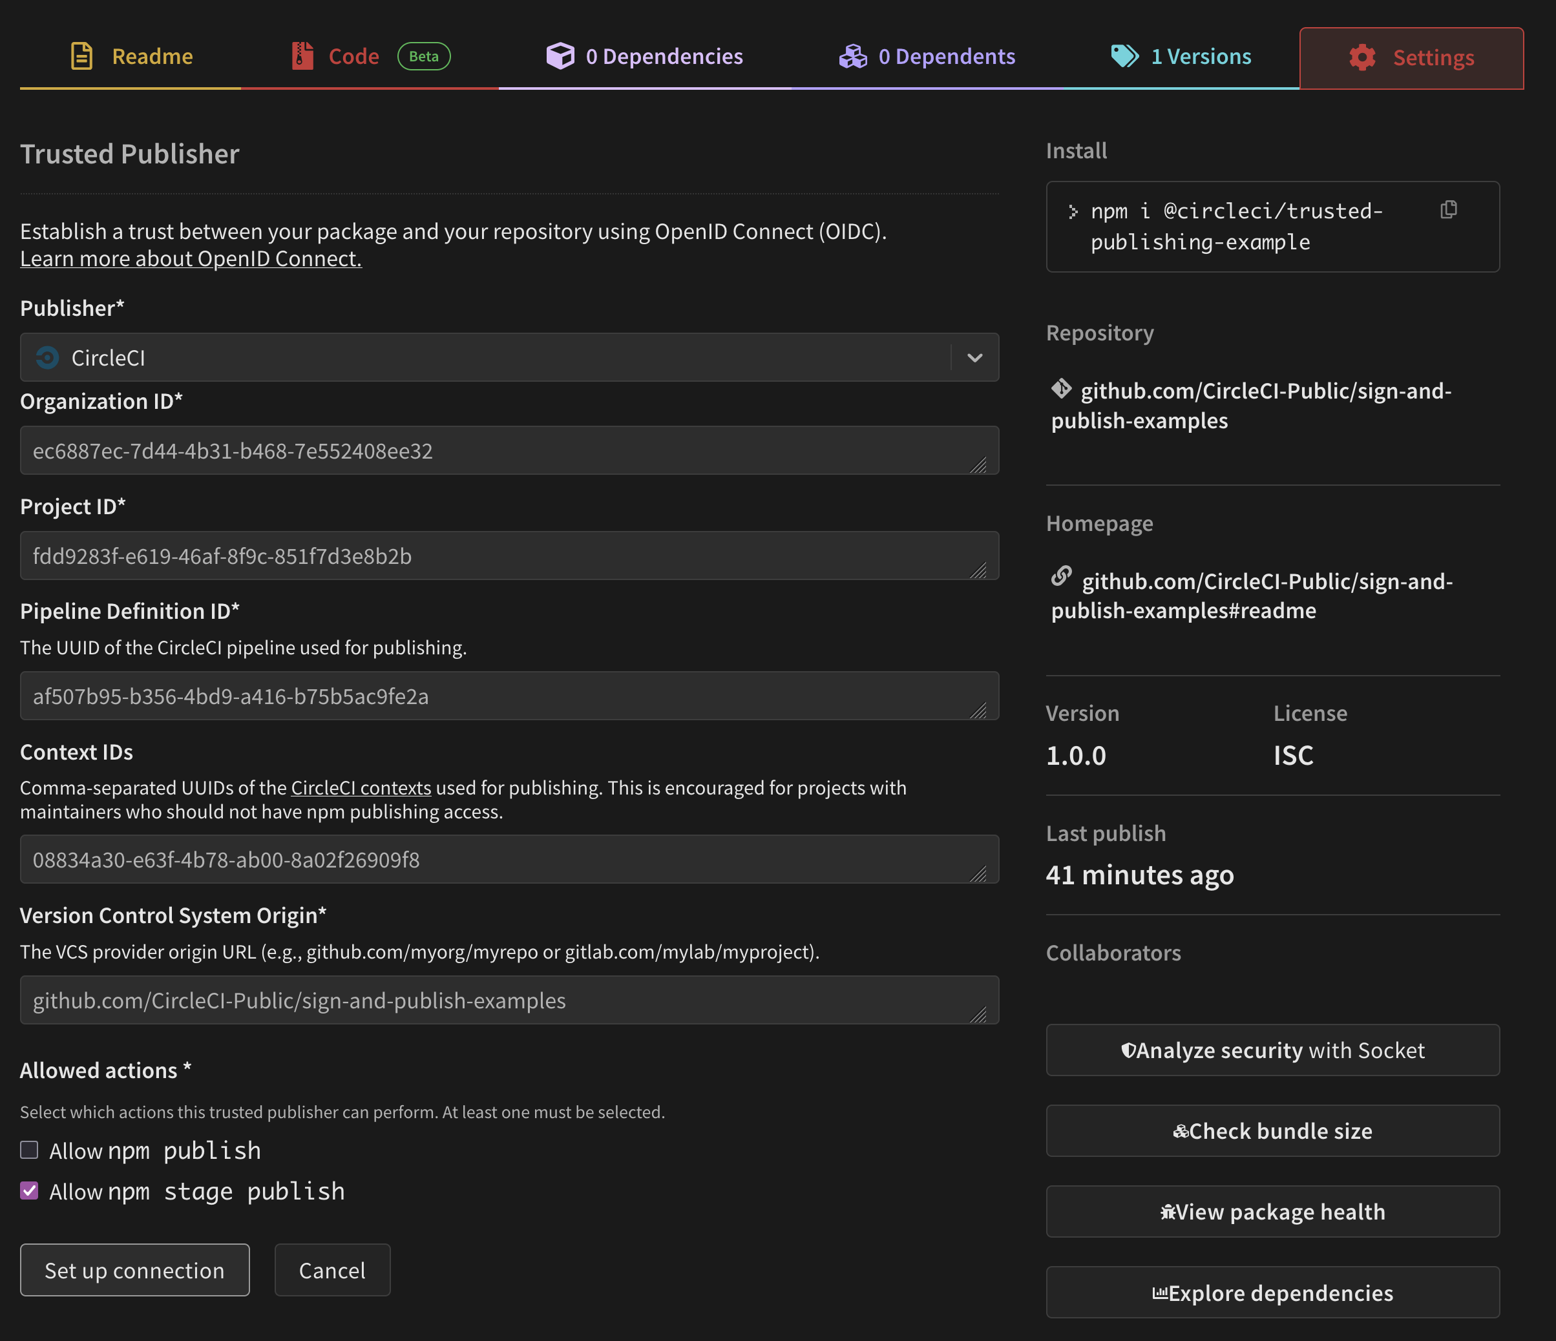Uncheck Allow npm stage publish checkbox
Viewport: 1556px width, 1341px height.
click(29, 1190)
